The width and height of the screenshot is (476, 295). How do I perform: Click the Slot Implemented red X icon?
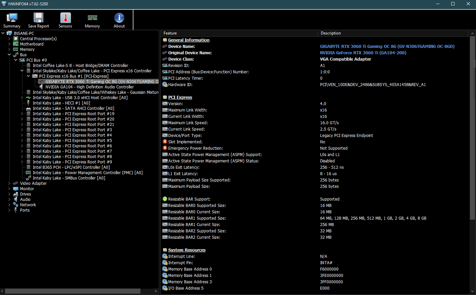pyautogui.click(x=165, y=142)
